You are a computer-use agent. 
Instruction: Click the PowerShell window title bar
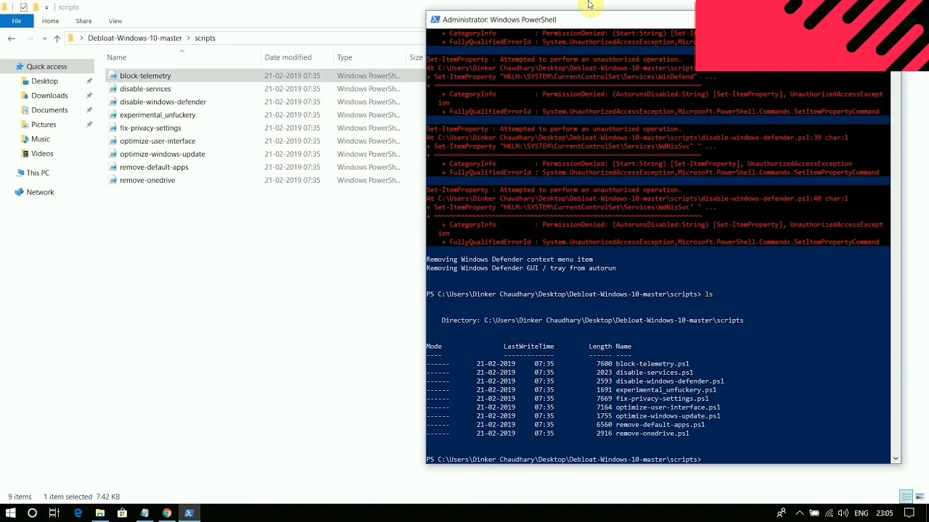click(x=560, y=20)
